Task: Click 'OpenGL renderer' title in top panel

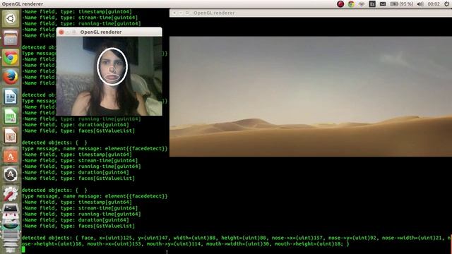Action: [x=23, y=4]
